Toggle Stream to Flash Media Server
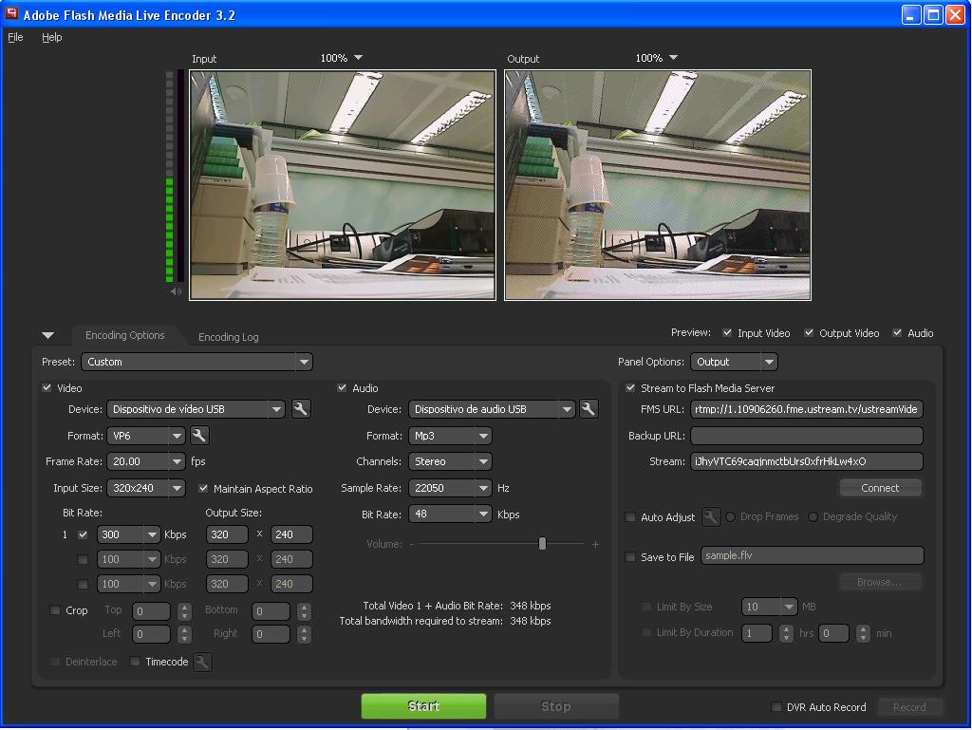This screenshot has height=730, width=972. [x=630, y=388]
